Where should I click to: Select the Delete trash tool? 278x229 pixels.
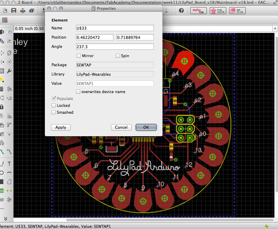[2, 89]
